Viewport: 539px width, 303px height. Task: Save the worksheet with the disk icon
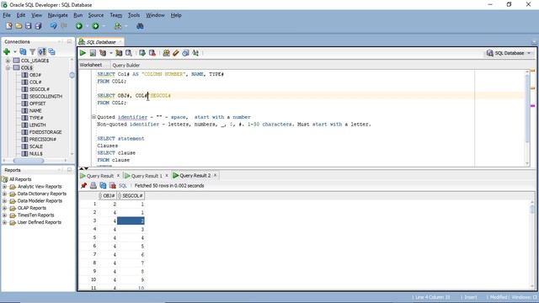click(28, 26)
